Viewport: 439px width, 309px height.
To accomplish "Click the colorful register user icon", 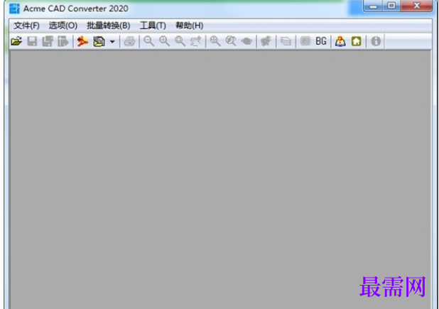I will pyautogui.click(x=340, y=41).
